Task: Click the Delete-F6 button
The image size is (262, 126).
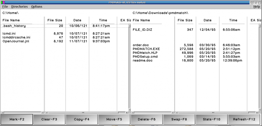Action: click(146, 119)
